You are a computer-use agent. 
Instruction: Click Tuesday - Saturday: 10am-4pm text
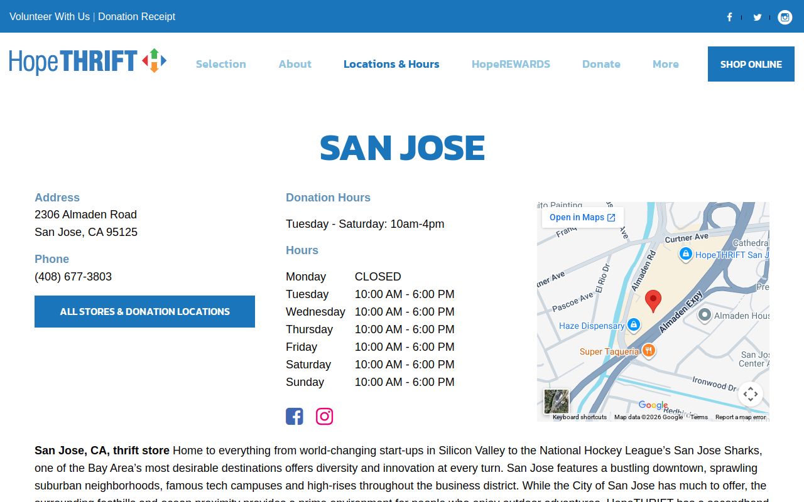(x=365, y=224)
